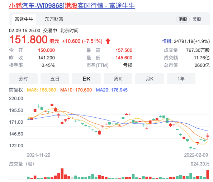Click the 交易中 trading status text
Screen dimensions: 213x182
click(50, 31)
